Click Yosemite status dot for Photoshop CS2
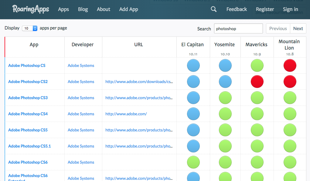Screen dimensions: 310x181 [225, 82]
